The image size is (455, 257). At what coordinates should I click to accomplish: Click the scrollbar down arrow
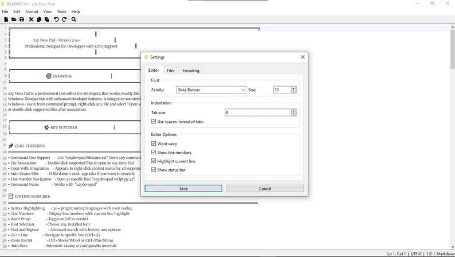(x=452, y=247)
